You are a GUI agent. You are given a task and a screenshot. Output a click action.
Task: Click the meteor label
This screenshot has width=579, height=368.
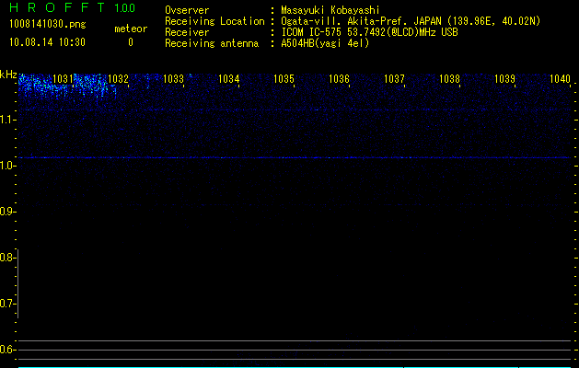tap(131, 29)
